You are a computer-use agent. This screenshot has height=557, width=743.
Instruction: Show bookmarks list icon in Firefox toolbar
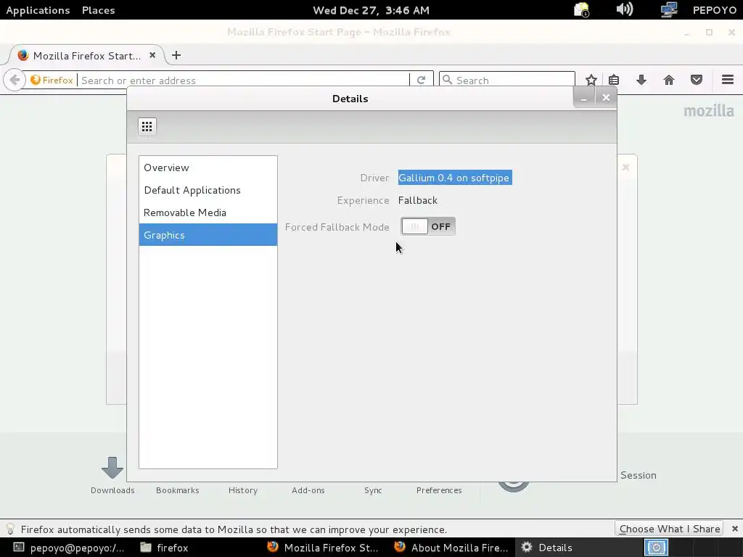coord(614,80)
